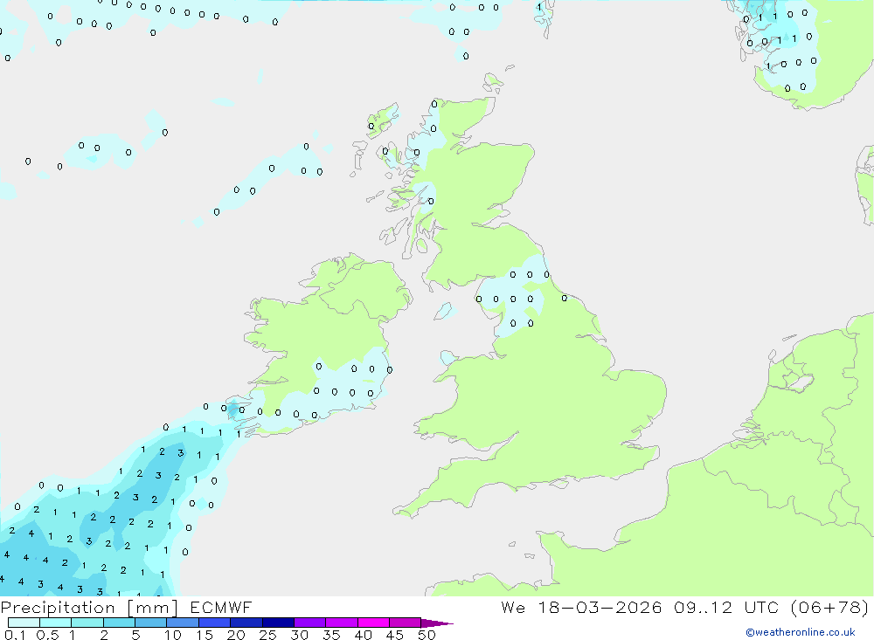The height and width of the screenshot is (640, 874).
Task: Pick the 10–15 mm medium blue legend swatch
Action: [183, 623]
